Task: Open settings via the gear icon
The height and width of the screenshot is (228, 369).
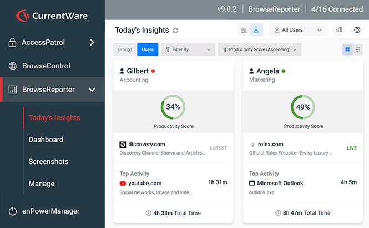Action: pyautogui.click(x=357, y=30)
